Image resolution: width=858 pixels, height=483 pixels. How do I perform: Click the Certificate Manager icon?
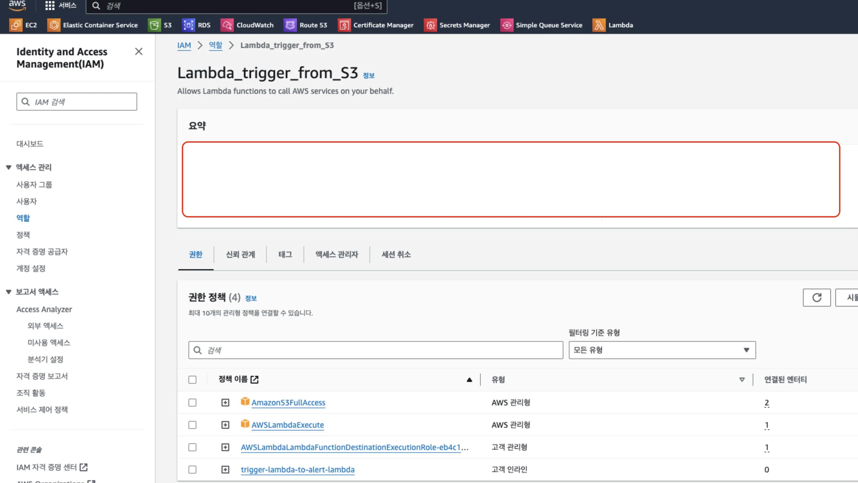344,25
